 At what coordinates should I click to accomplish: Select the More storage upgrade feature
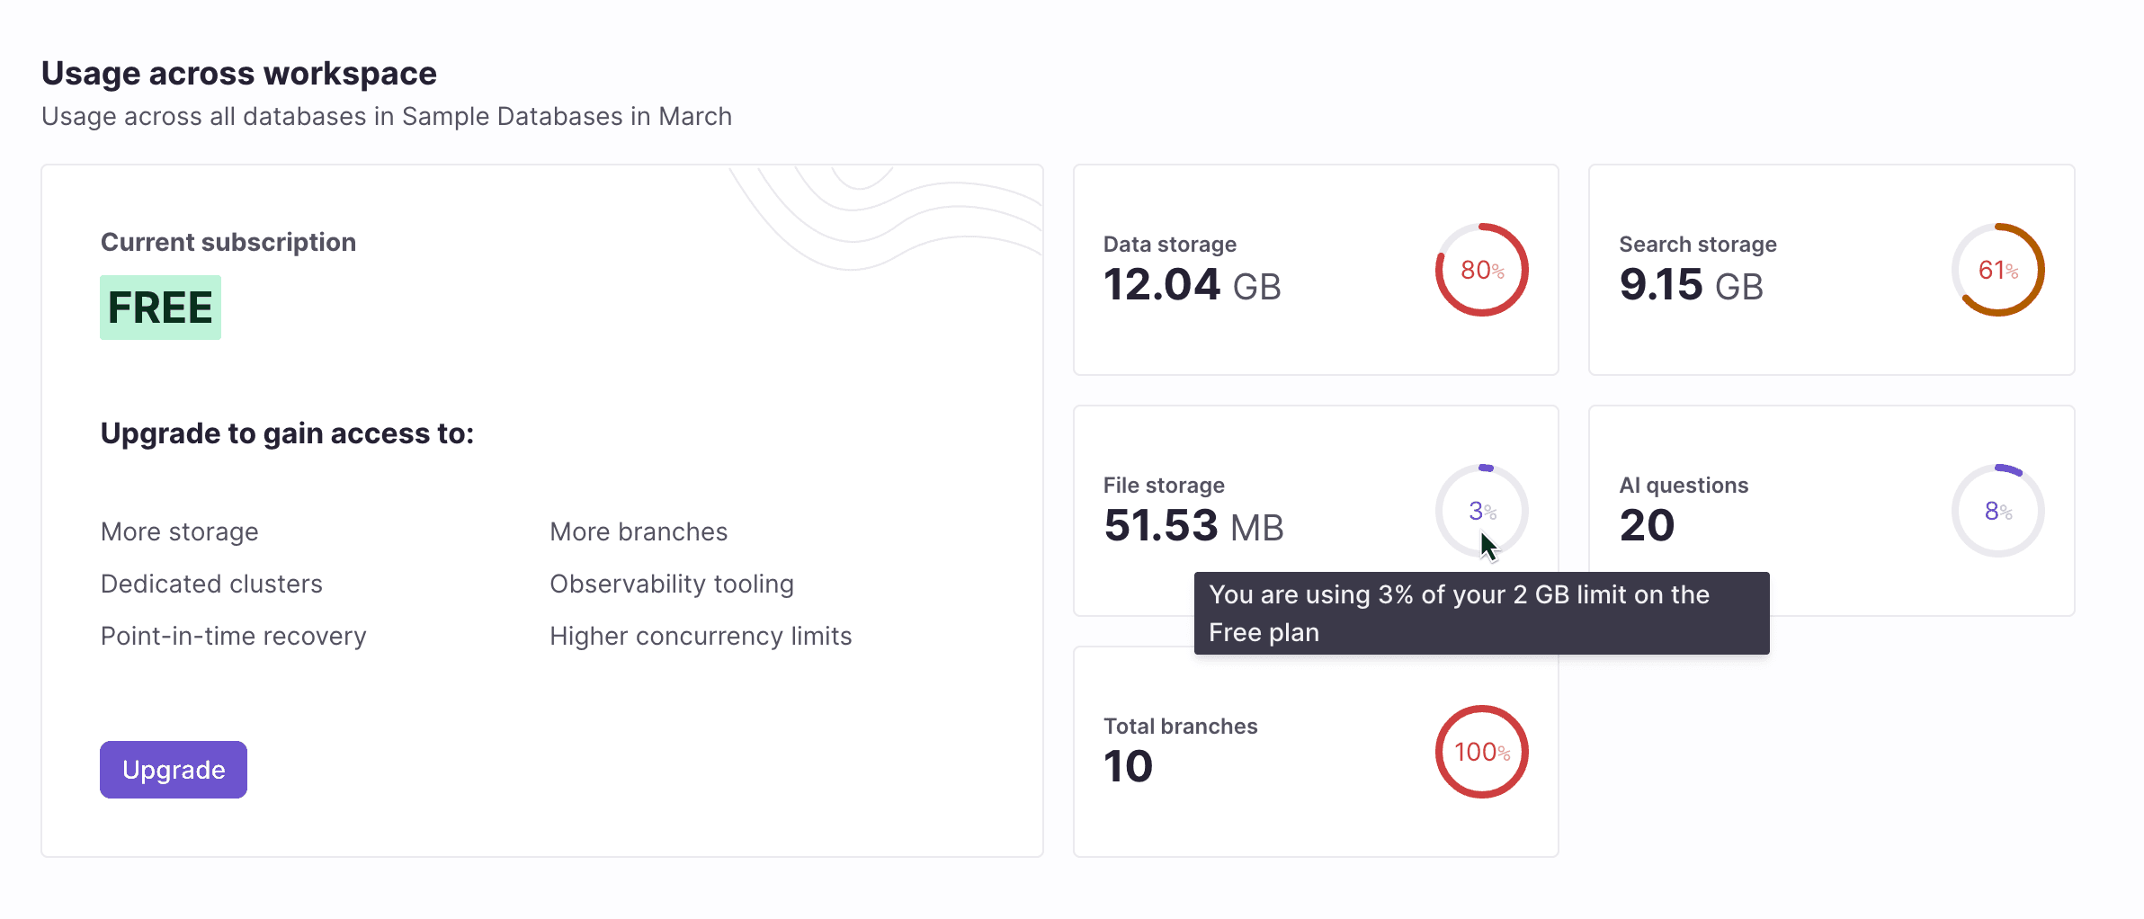(180, 531)
